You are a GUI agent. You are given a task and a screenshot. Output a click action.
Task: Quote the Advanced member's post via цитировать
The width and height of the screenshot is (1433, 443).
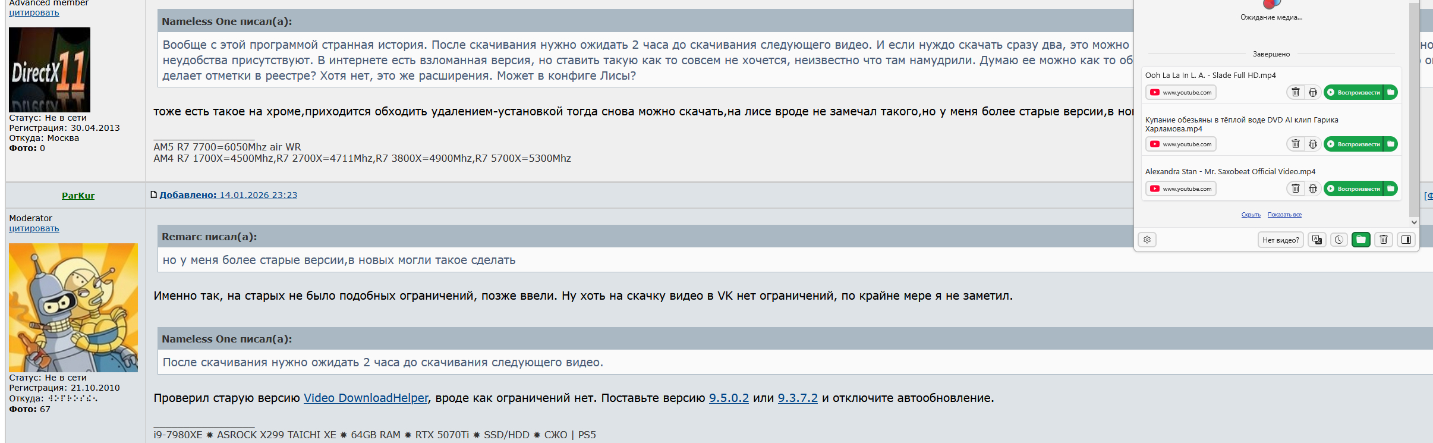tap(34, 12)
